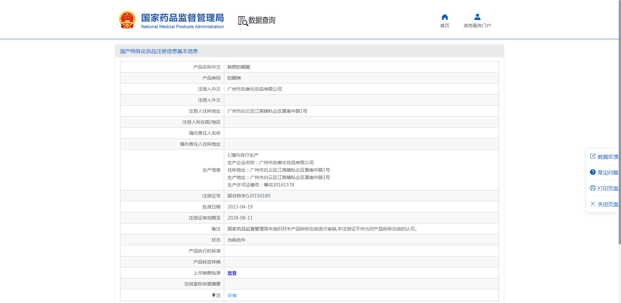The image size is (621, 303).
Task: Click the 数据反馈 edit pencil icon
Action: 593,156
